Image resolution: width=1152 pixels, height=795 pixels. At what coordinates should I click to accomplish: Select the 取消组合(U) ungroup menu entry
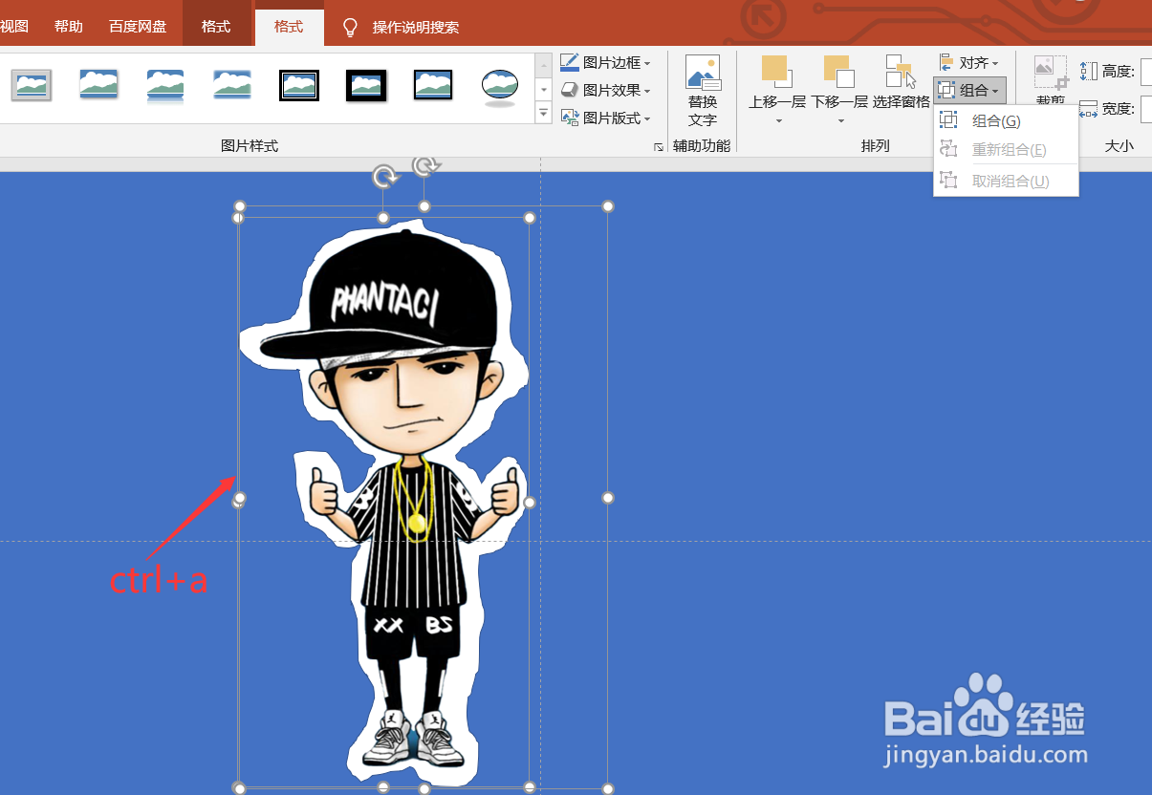tap(1006, 181)
